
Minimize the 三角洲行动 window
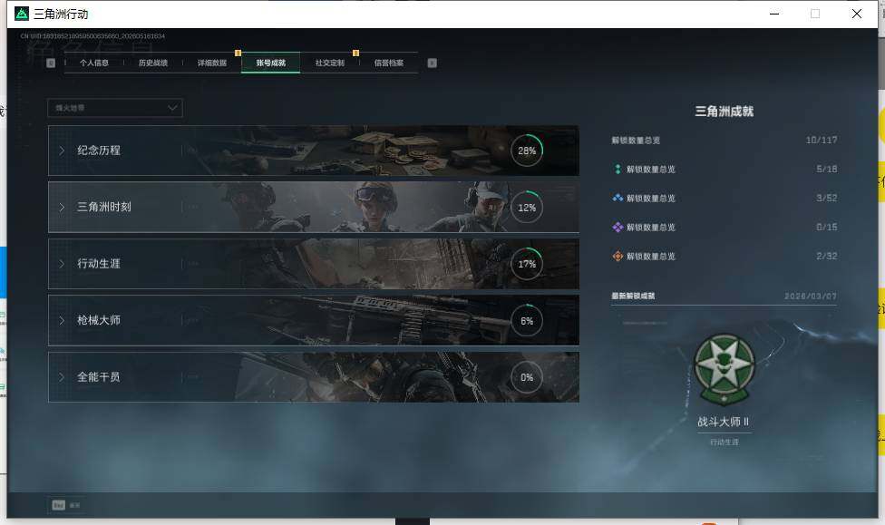774,14
